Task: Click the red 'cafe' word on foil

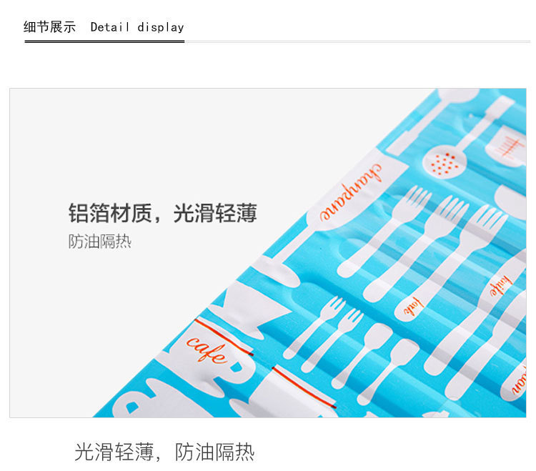Action: [207, 349]
